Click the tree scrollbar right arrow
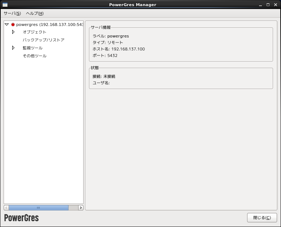The image size is (281, 227). tap(81, 208)
